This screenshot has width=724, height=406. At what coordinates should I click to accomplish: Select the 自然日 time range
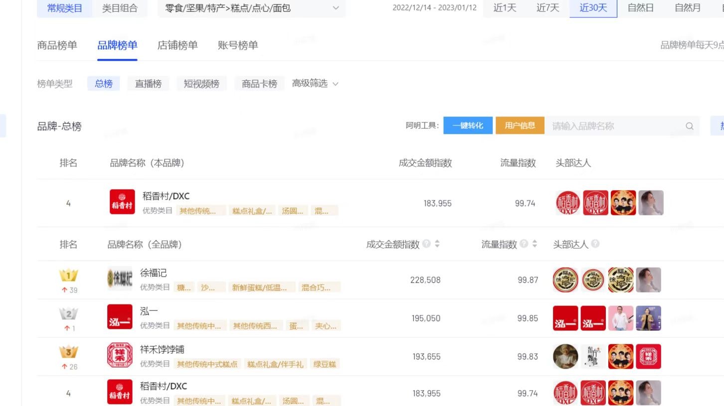pyautogui.click(x=640, y=8)
